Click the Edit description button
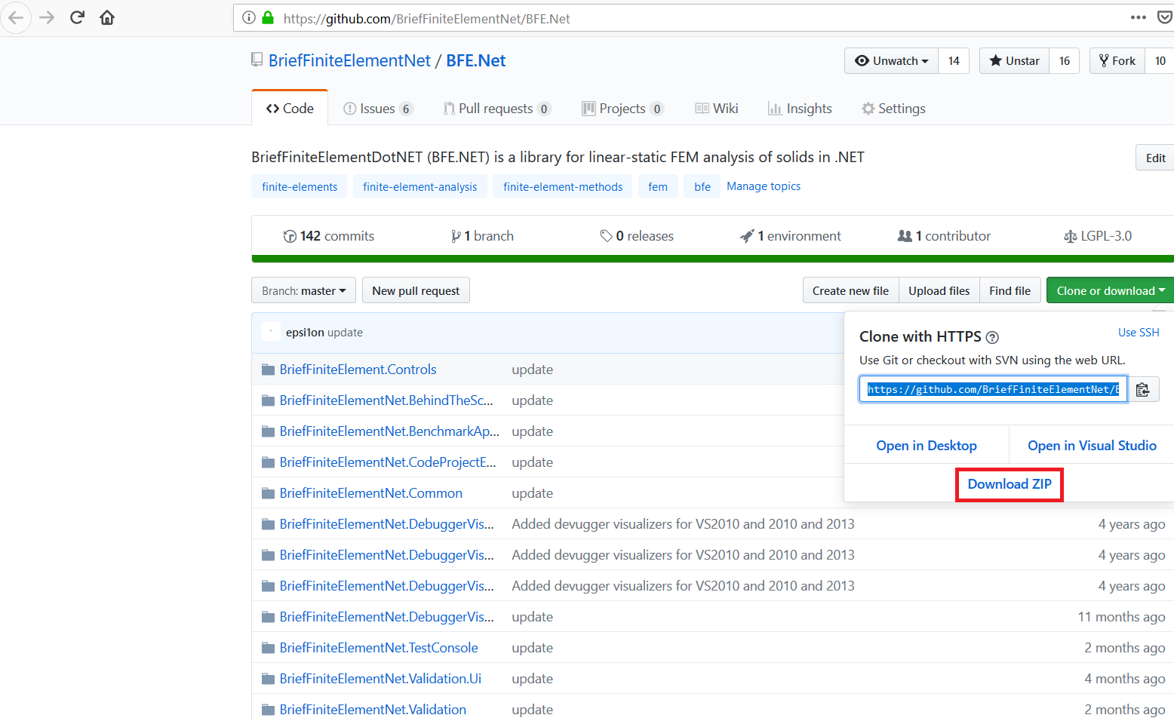The image size is (1174, 721). pos(1154,158)
